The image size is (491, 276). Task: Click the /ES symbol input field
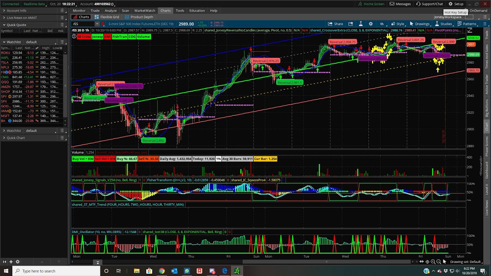84,24
